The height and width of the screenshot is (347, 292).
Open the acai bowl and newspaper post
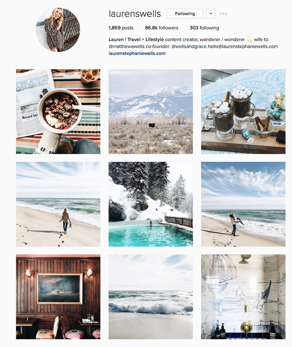(58, 112)
